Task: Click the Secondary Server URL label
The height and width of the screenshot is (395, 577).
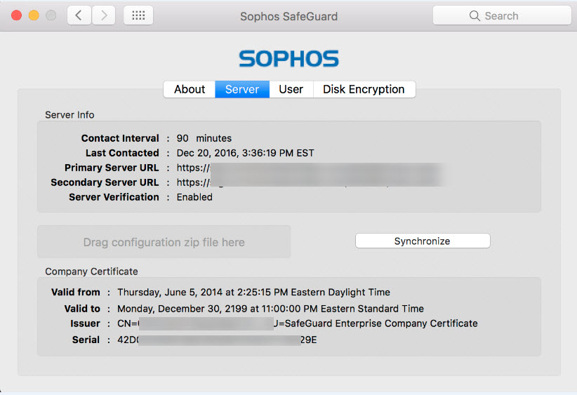Action: coord(105,182)
